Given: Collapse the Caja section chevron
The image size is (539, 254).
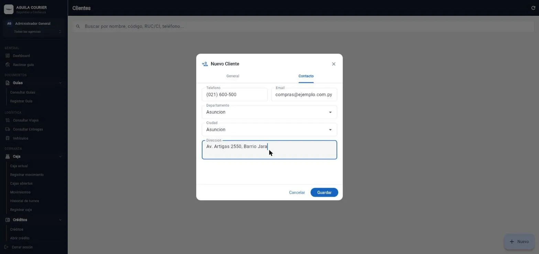Looking at the screenshot, I should tap(60, 156).
